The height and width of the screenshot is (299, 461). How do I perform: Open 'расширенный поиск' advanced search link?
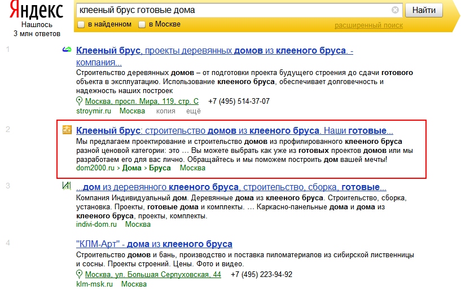point(368,25)
